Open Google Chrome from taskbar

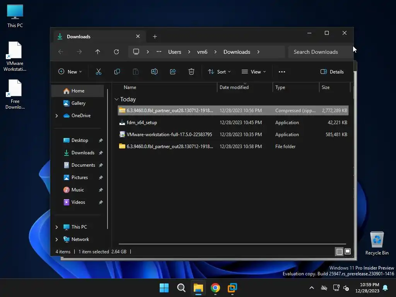tap(215, 288)
